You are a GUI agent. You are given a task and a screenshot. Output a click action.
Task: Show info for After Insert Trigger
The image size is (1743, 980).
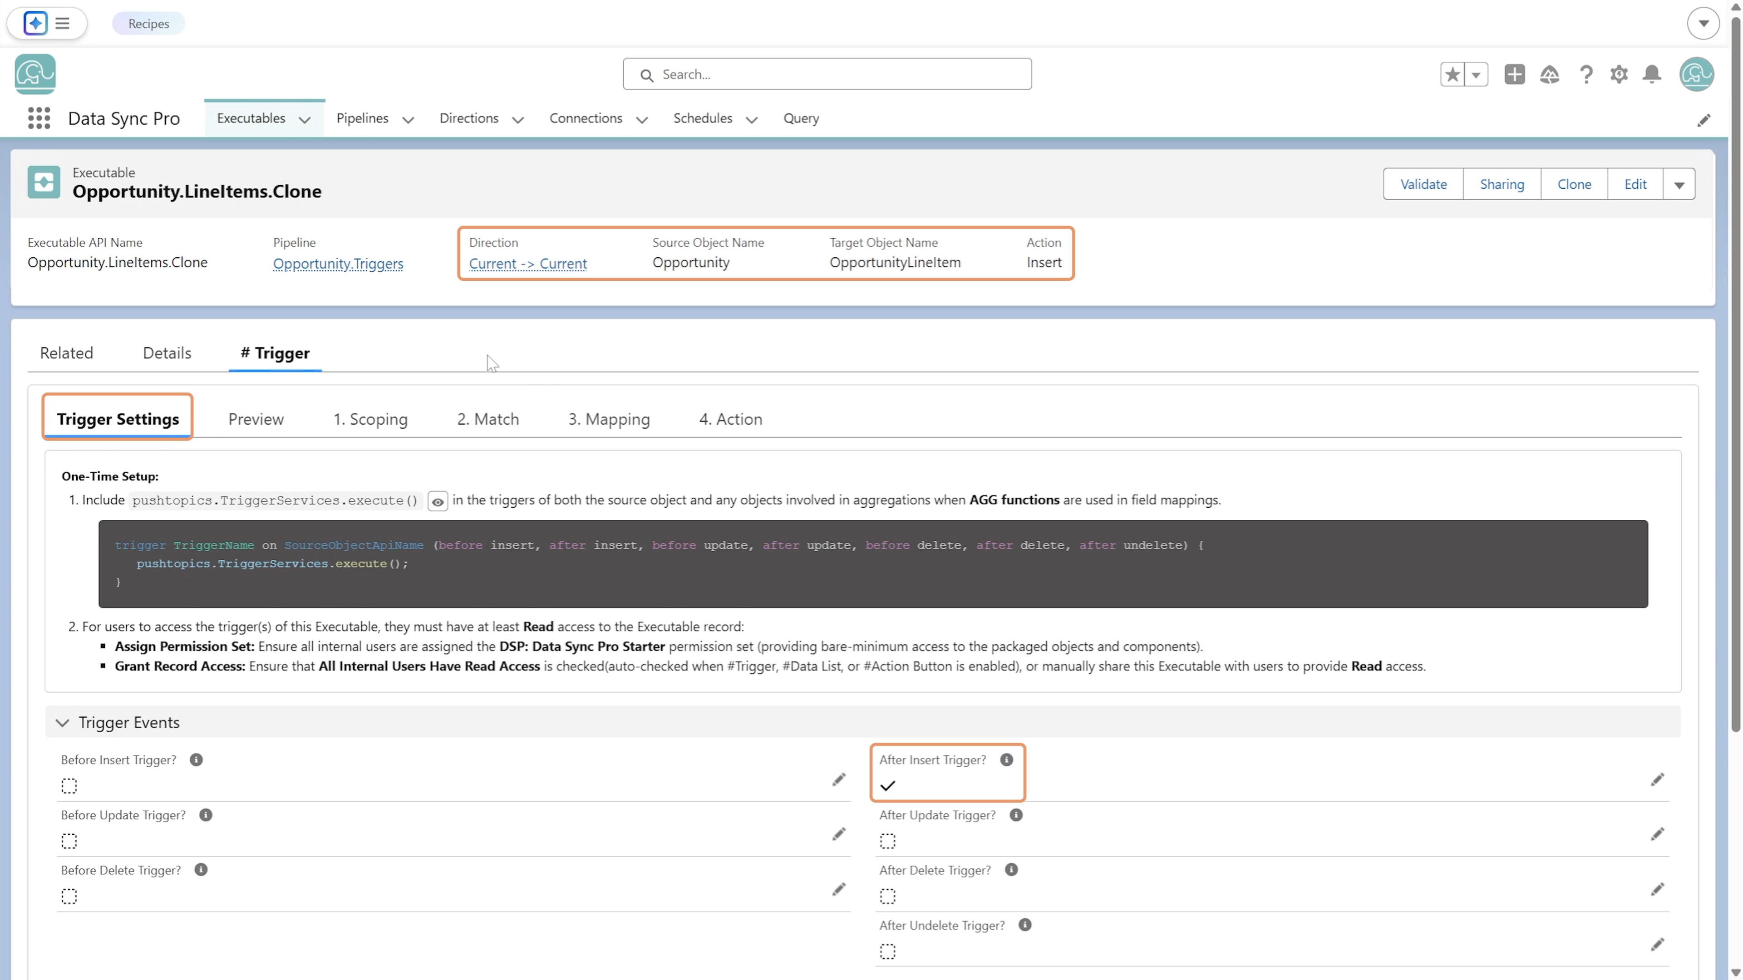[1007, 759]
